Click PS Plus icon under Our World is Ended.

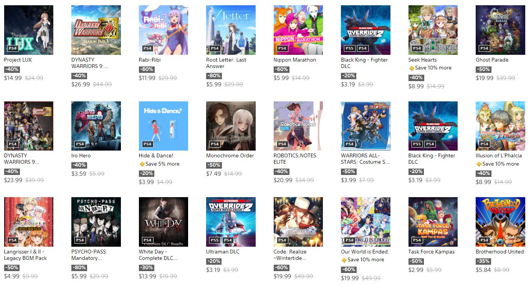point(344,260)
